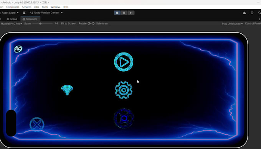Open the in-game gear settings icon
Viewport: 261px width, 149px height.
tap(124, 90)
